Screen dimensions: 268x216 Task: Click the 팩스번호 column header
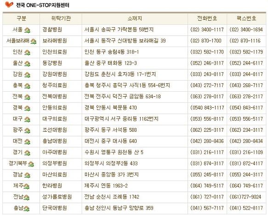tap(246, 18)
